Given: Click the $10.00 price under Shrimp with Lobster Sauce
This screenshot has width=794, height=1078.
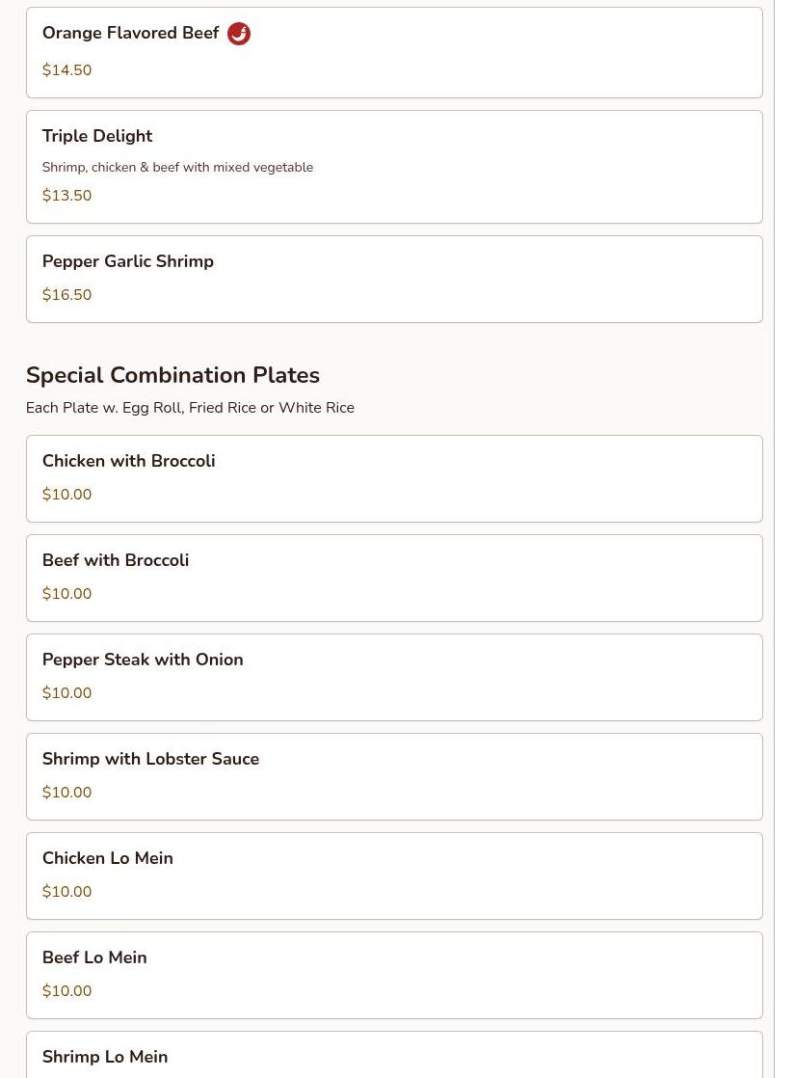Looking at the screenshot, I should [66, 793].
